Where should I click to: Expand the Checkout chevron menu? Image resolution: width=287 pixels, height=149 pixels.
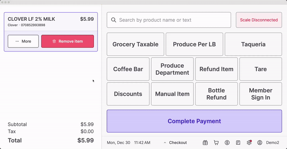point(175,143)
